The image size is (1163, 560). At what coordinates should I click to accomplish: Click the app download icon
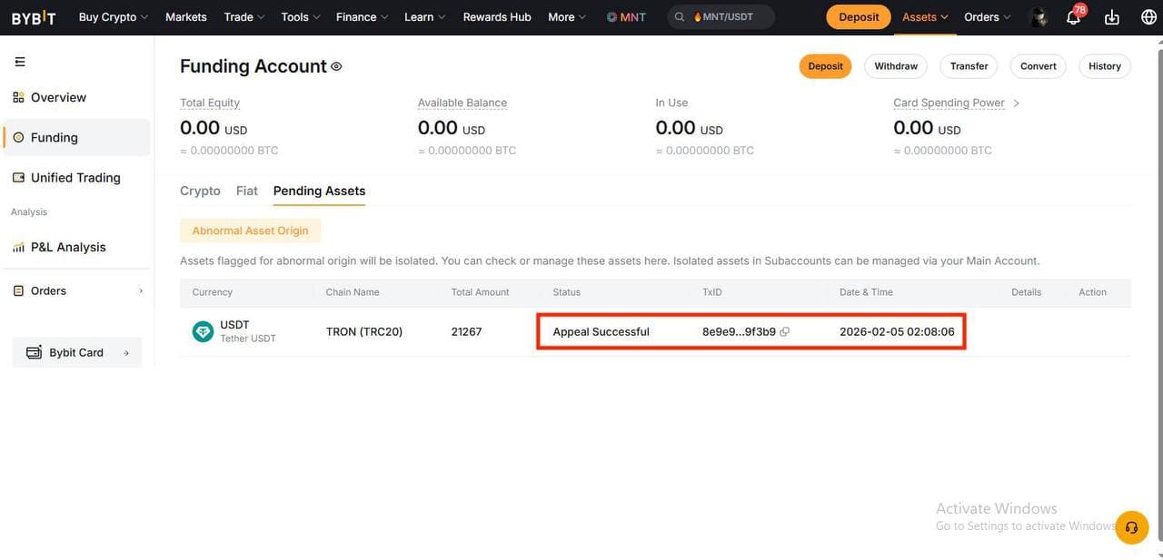coord(1111,17)
